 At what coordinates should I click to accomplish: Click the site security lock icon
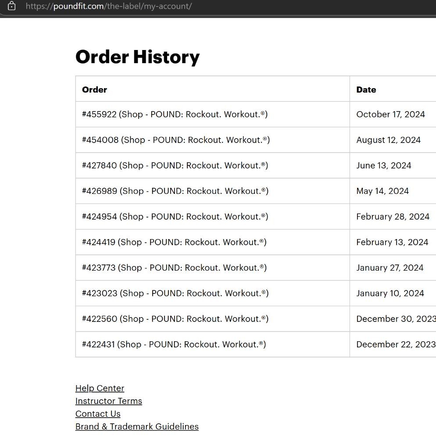(11, 6)
